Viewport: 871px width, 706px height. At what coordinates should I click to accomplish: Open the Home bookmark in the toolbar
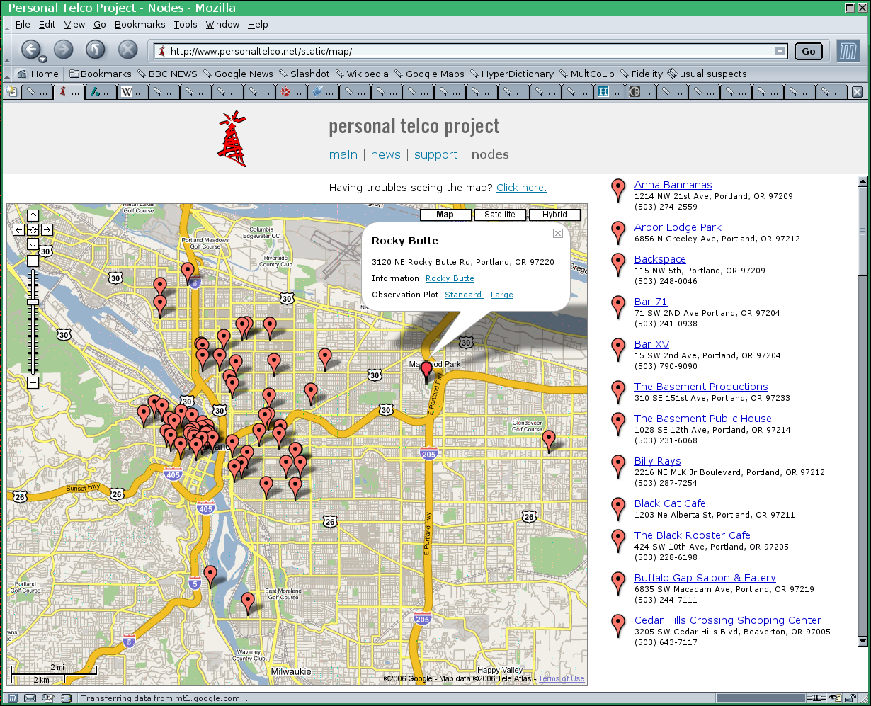click(38, 74)
